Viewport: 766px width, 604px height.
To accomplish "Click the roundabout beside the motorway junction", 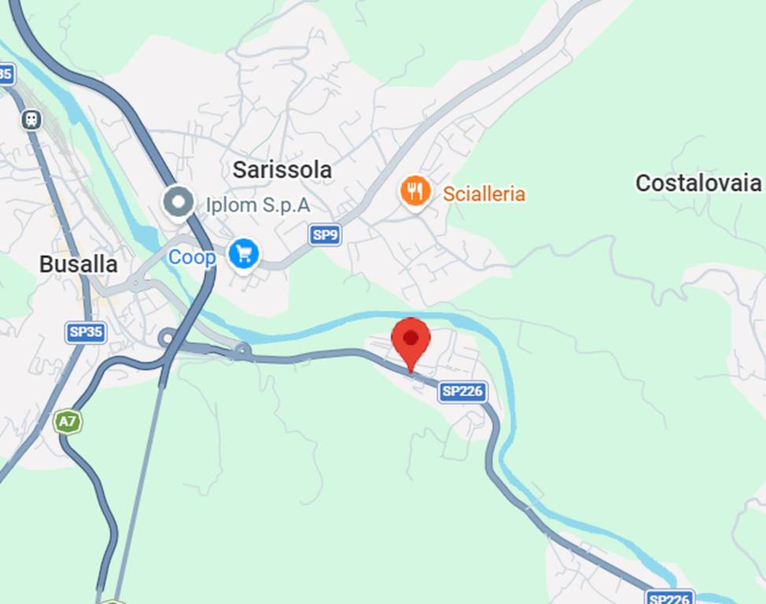I will 168,337.
